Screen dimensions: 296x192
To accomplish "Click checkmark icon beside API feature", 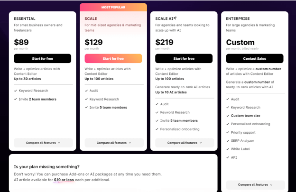I will tap(228, 157).
